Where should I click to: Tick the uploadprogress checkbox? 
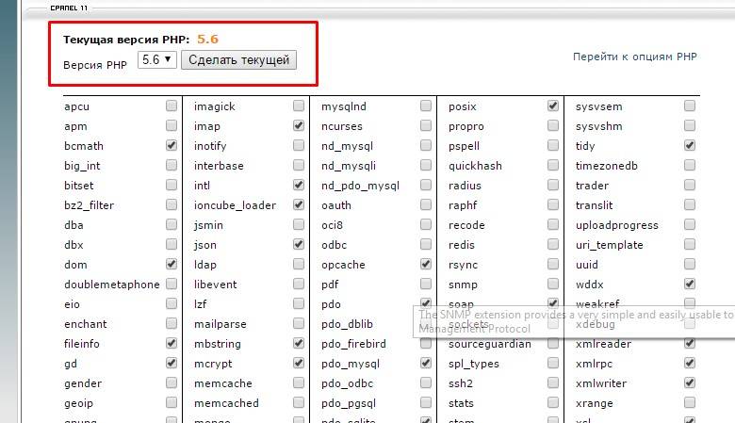[x=690, y=224]
